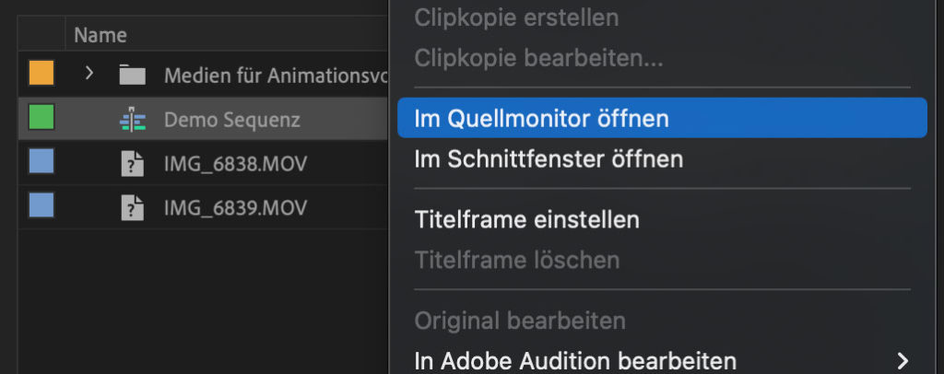Choose Im Schnittfenster öffnen

549,159
